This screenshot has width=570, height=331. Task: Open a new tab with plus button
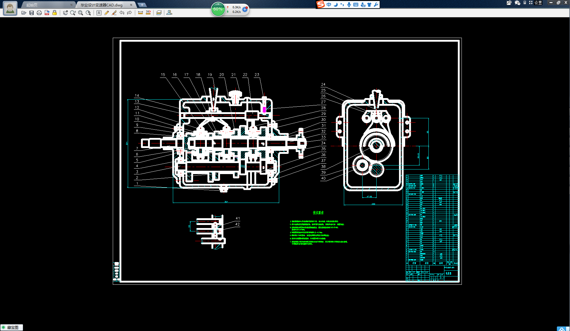(x=142, y=5)
